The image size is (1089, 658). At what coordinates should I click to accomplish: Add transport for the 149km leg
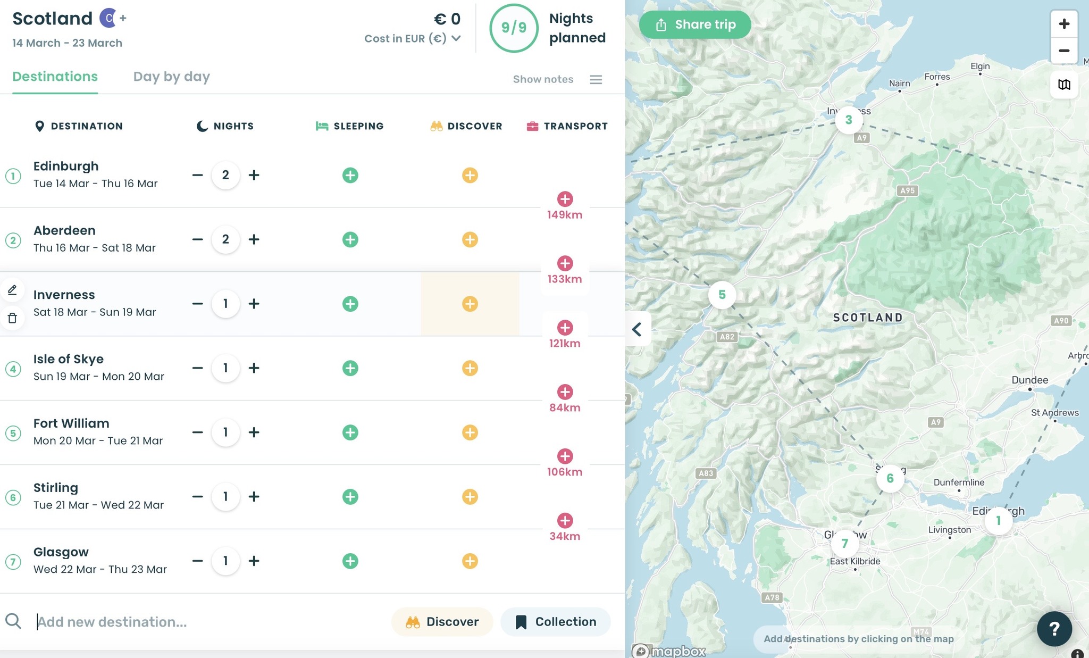pyautogui.click(x=565, y=199)
